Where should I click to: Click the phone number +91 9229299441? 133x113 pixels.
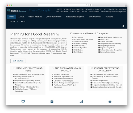click(x=92, y=11)
